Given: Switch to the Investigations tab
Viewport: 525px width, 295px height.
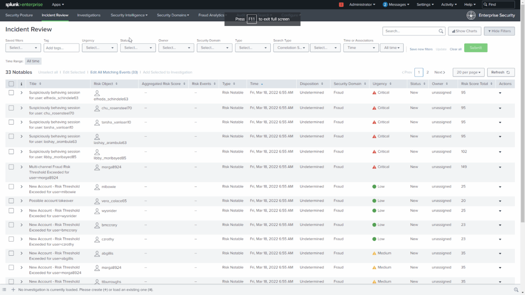Looking at the screenshot, I should (89, 15).
